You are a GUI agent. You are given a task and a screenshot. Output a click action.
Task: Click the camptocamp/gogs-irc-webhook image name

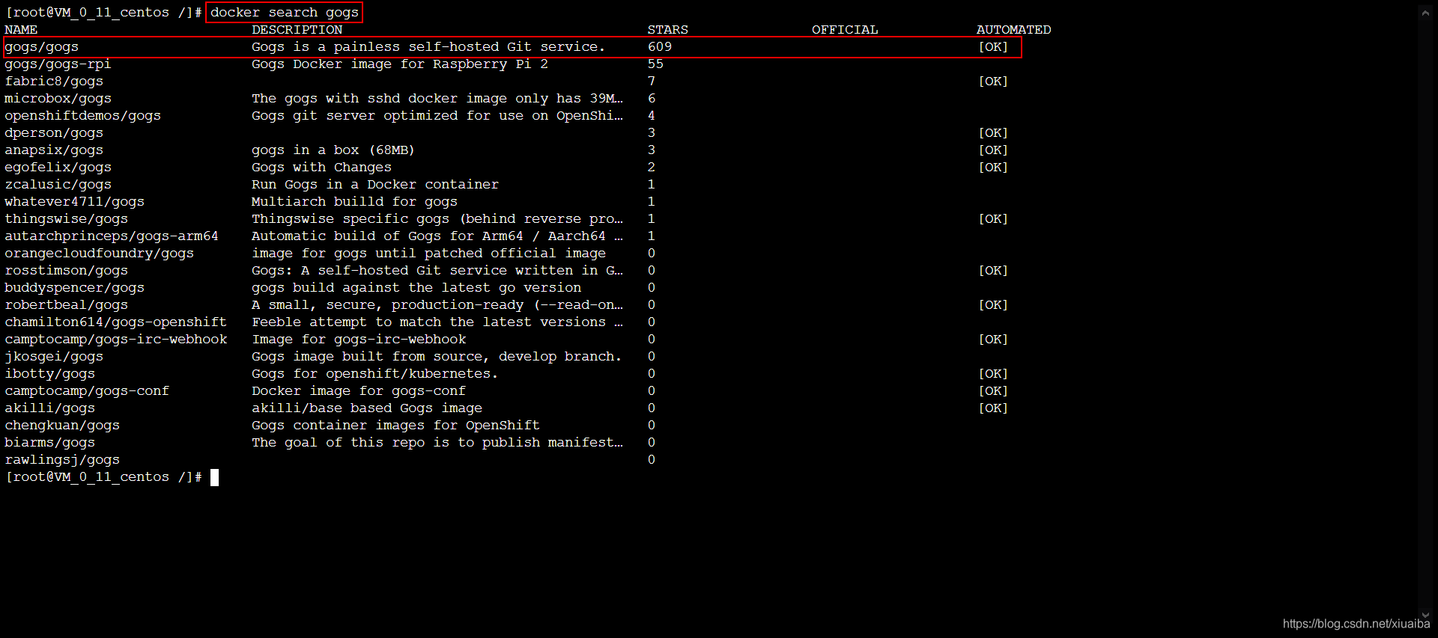click(115, 340)
